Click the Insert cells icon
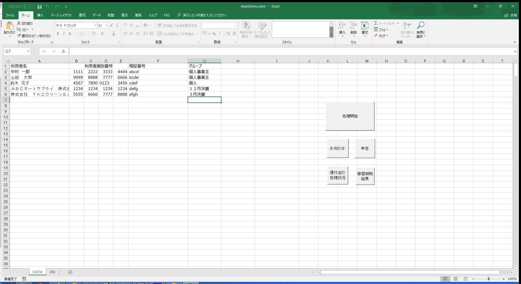This screenshot has width=521, height=284. coord(342,26)
